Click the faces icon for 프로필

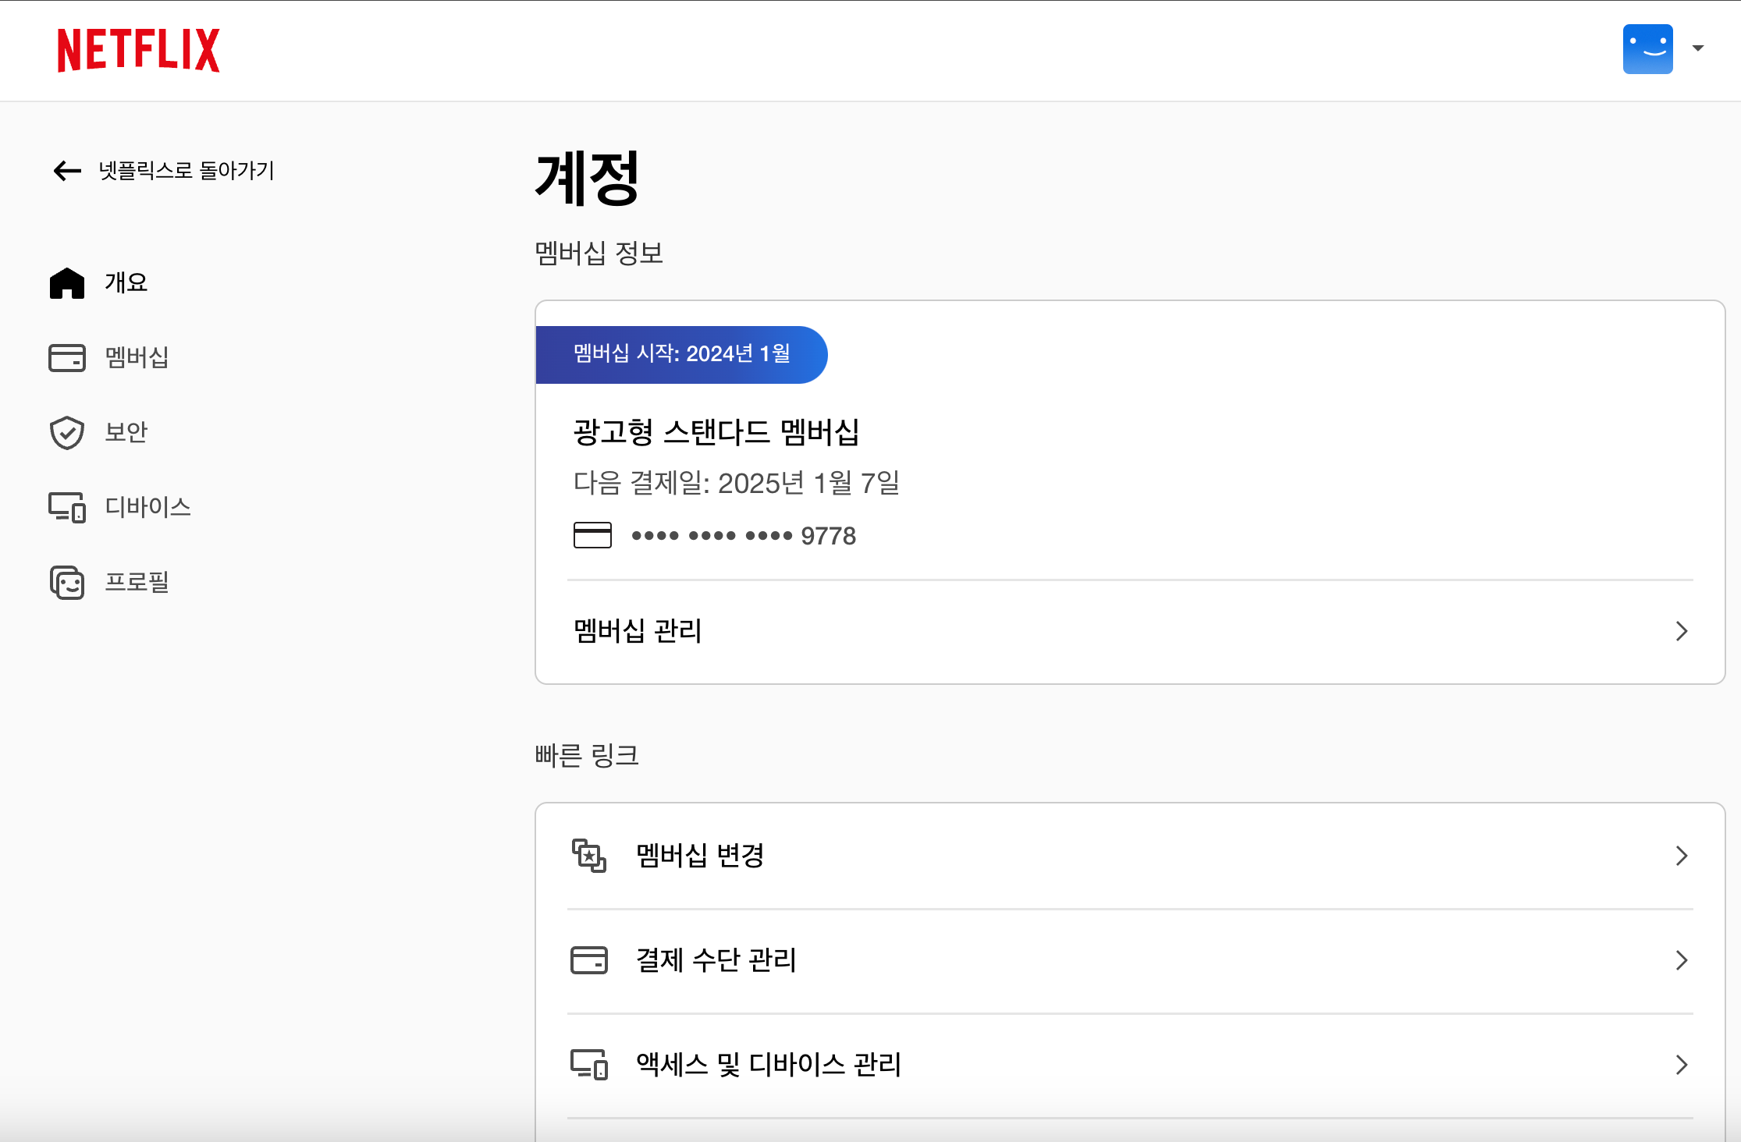point(67,582)
